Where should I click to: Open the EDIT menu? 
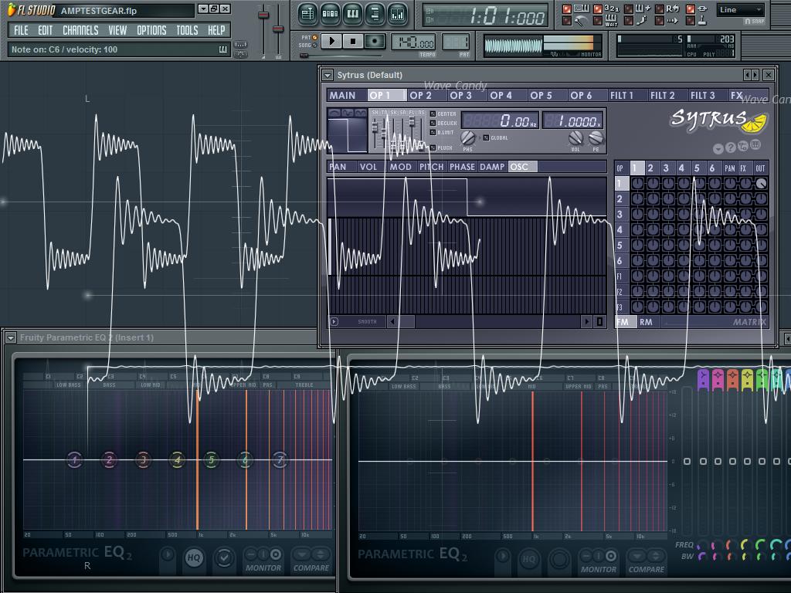[x=46, y=30]
